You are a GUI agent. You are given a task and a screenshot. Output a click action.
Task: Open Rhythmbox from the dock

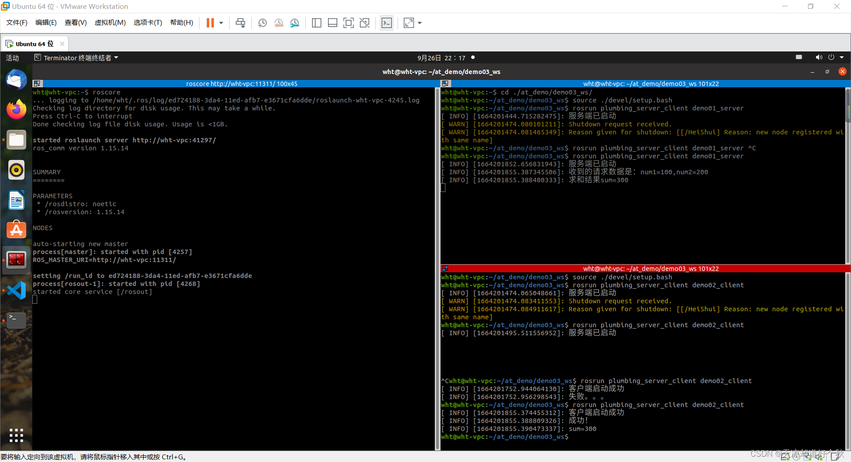16,170
